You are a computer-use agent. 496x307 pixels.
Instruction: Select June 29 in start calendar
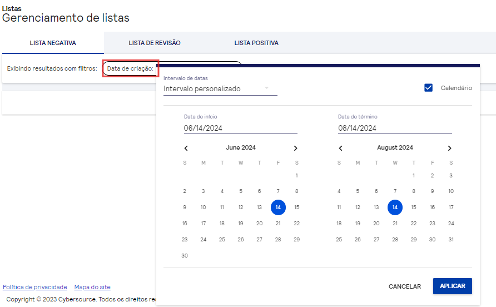(x=297, y=240)
